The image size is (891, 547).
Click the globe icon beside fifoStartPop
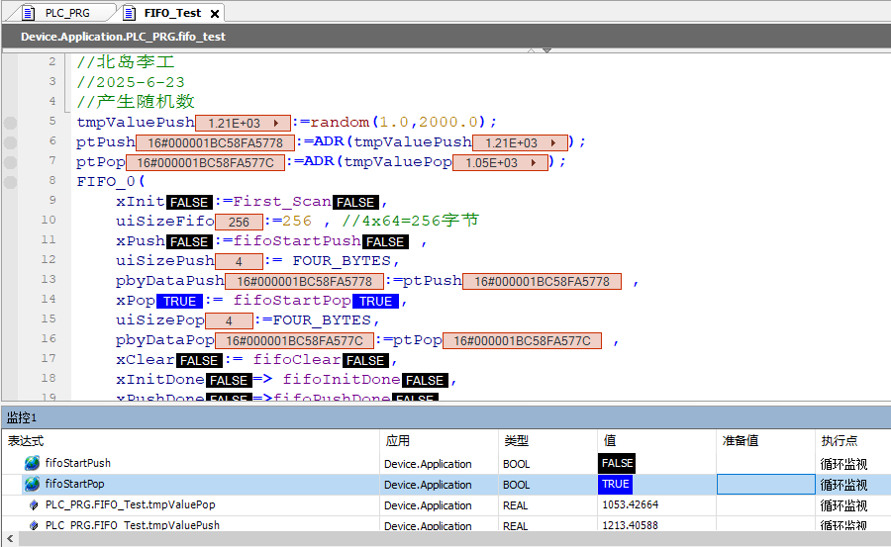pos(33,484)
